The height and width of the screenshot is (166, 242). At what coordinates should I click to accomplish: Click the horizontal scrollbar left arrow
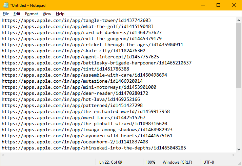click(x=3, y=155)
